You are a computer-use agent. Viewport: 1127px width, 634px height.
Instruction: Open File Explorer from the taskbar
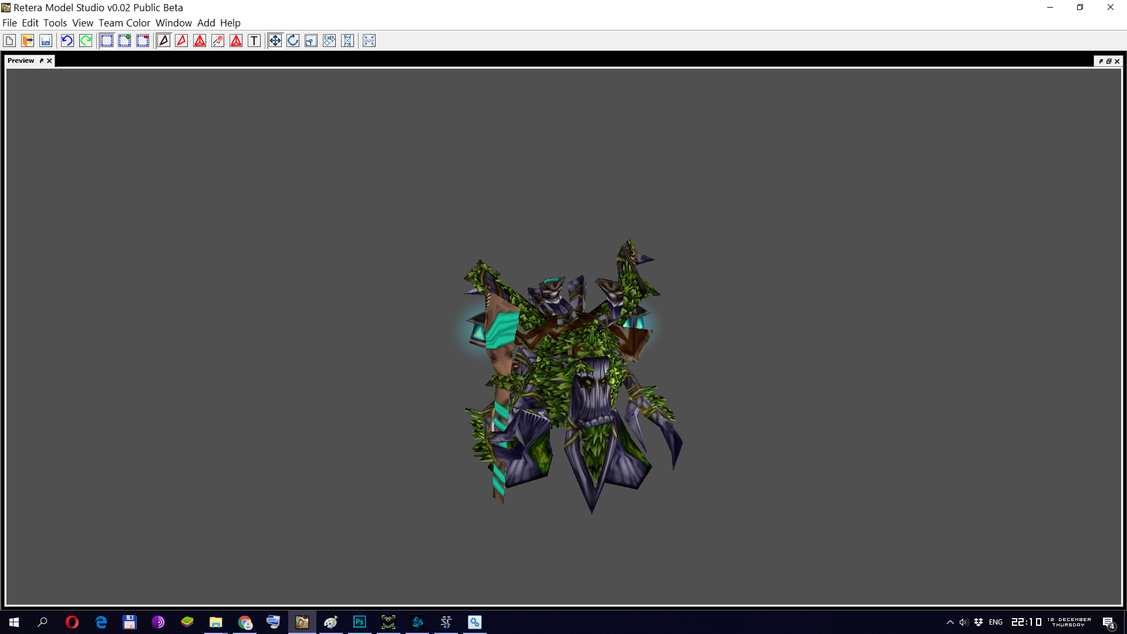coord(216,622)
